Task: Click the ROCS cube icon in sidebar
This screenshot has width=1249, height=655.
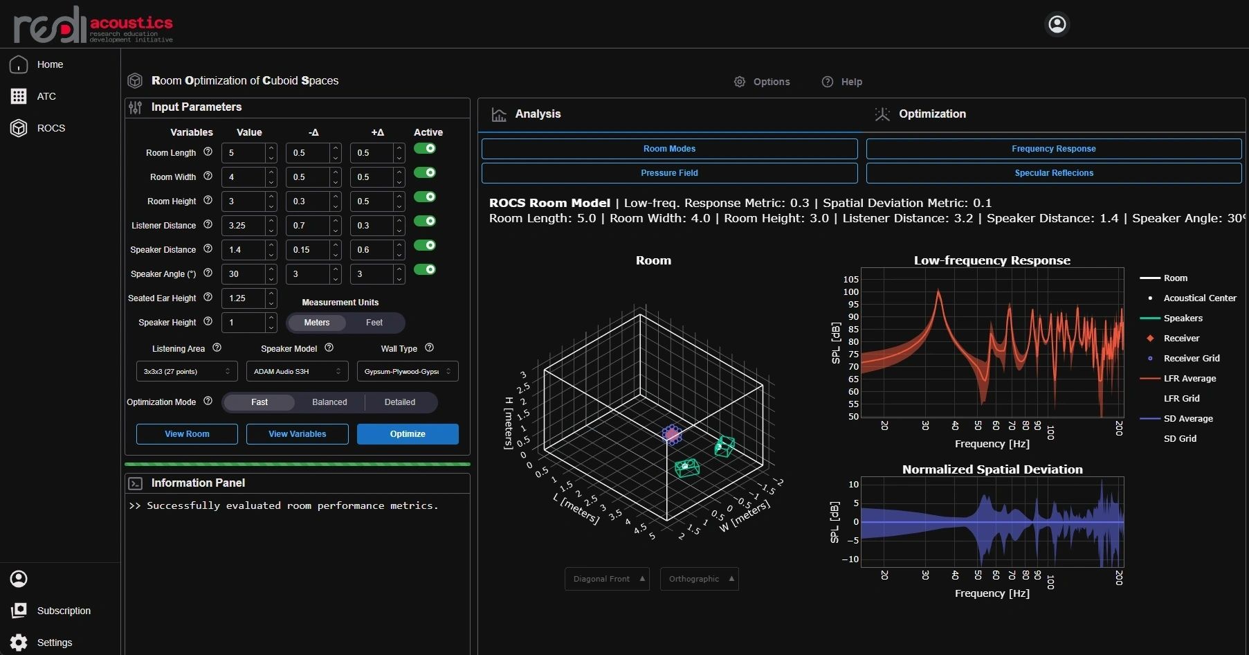Action: click(19, 128)
